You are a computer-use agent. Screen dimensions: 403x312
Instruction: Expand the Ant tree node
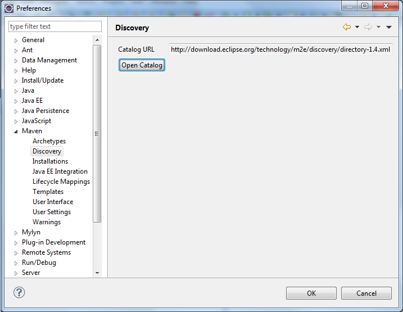tap(16, 51)
